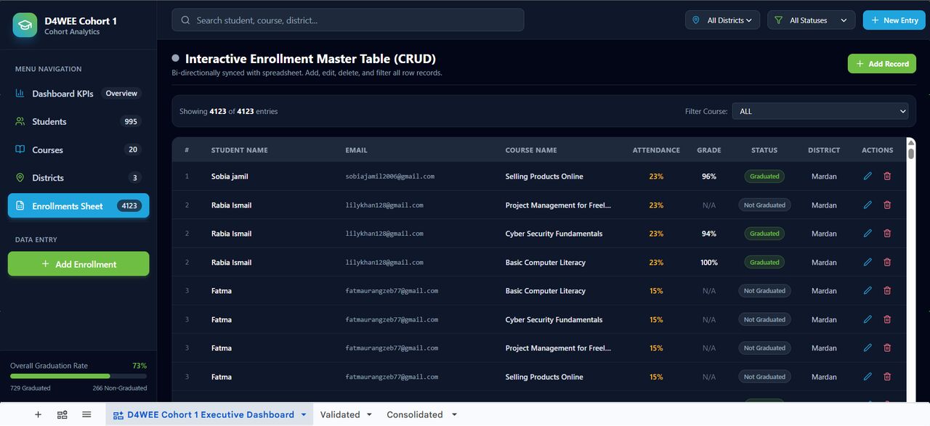Delete Fatma's Cyber Security Fundamentals enrollment
Viewport: 930px width, 426px height.
[887, 320]
